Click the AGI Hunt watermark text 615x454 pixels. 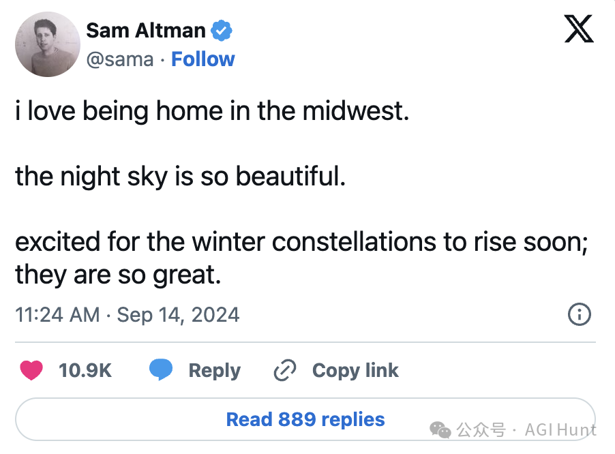(561, 429)
